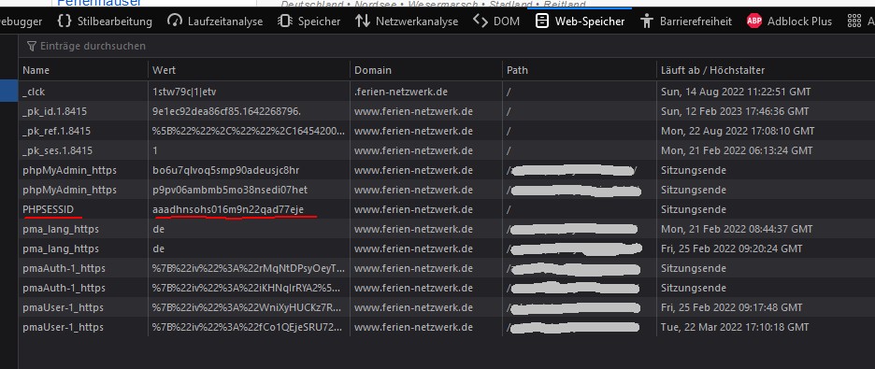Select the highlighted blue storage tree item
This screenshot has height=369, width=875.
(9, 92)
